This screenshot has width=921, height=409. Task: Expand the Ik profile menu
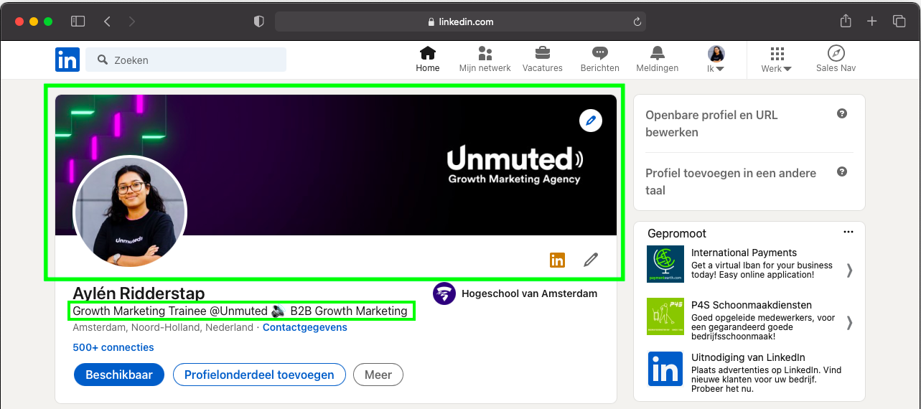(716, 60)
